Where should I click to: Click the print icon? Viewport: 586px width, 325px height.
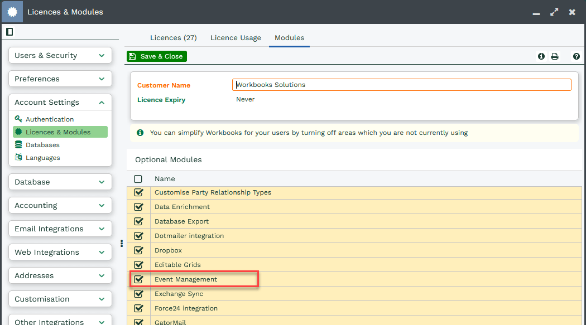(555, 56)
